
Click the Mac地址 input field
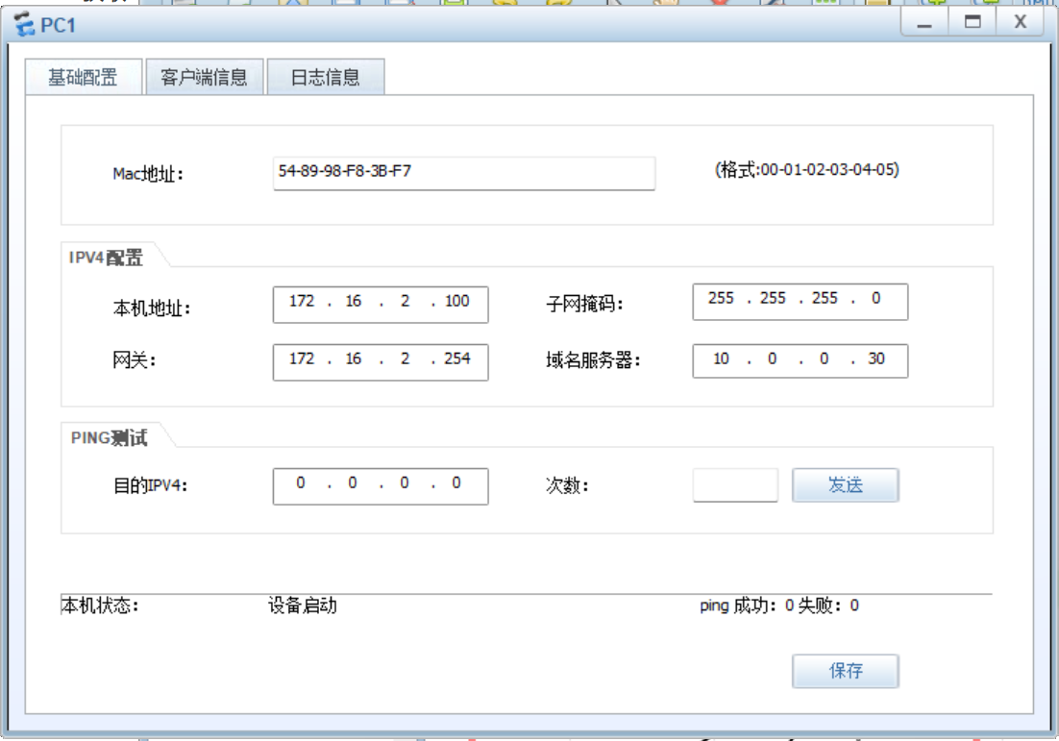click(464, 173)
